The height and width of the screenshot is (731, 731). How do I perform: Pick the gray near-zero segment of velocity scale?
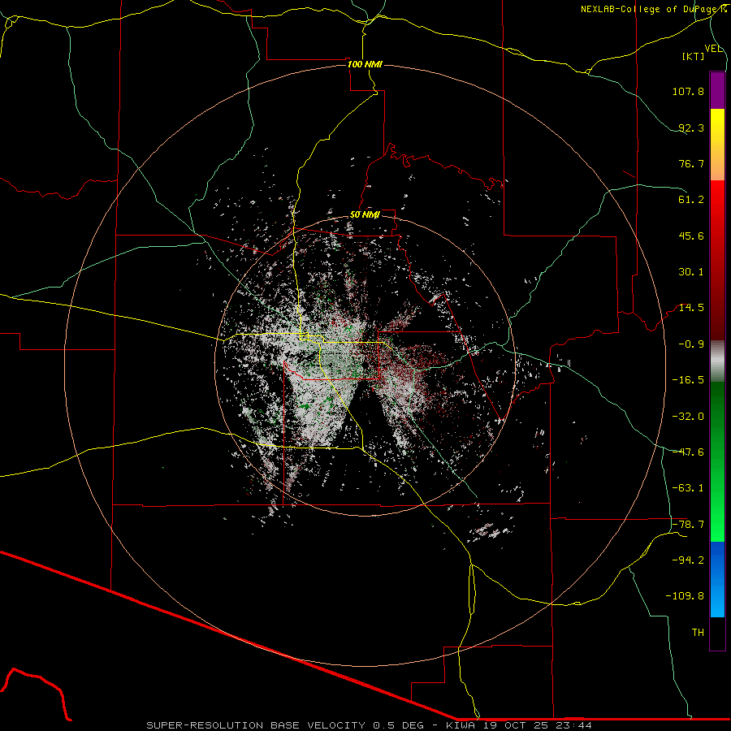tap(717, 361)
